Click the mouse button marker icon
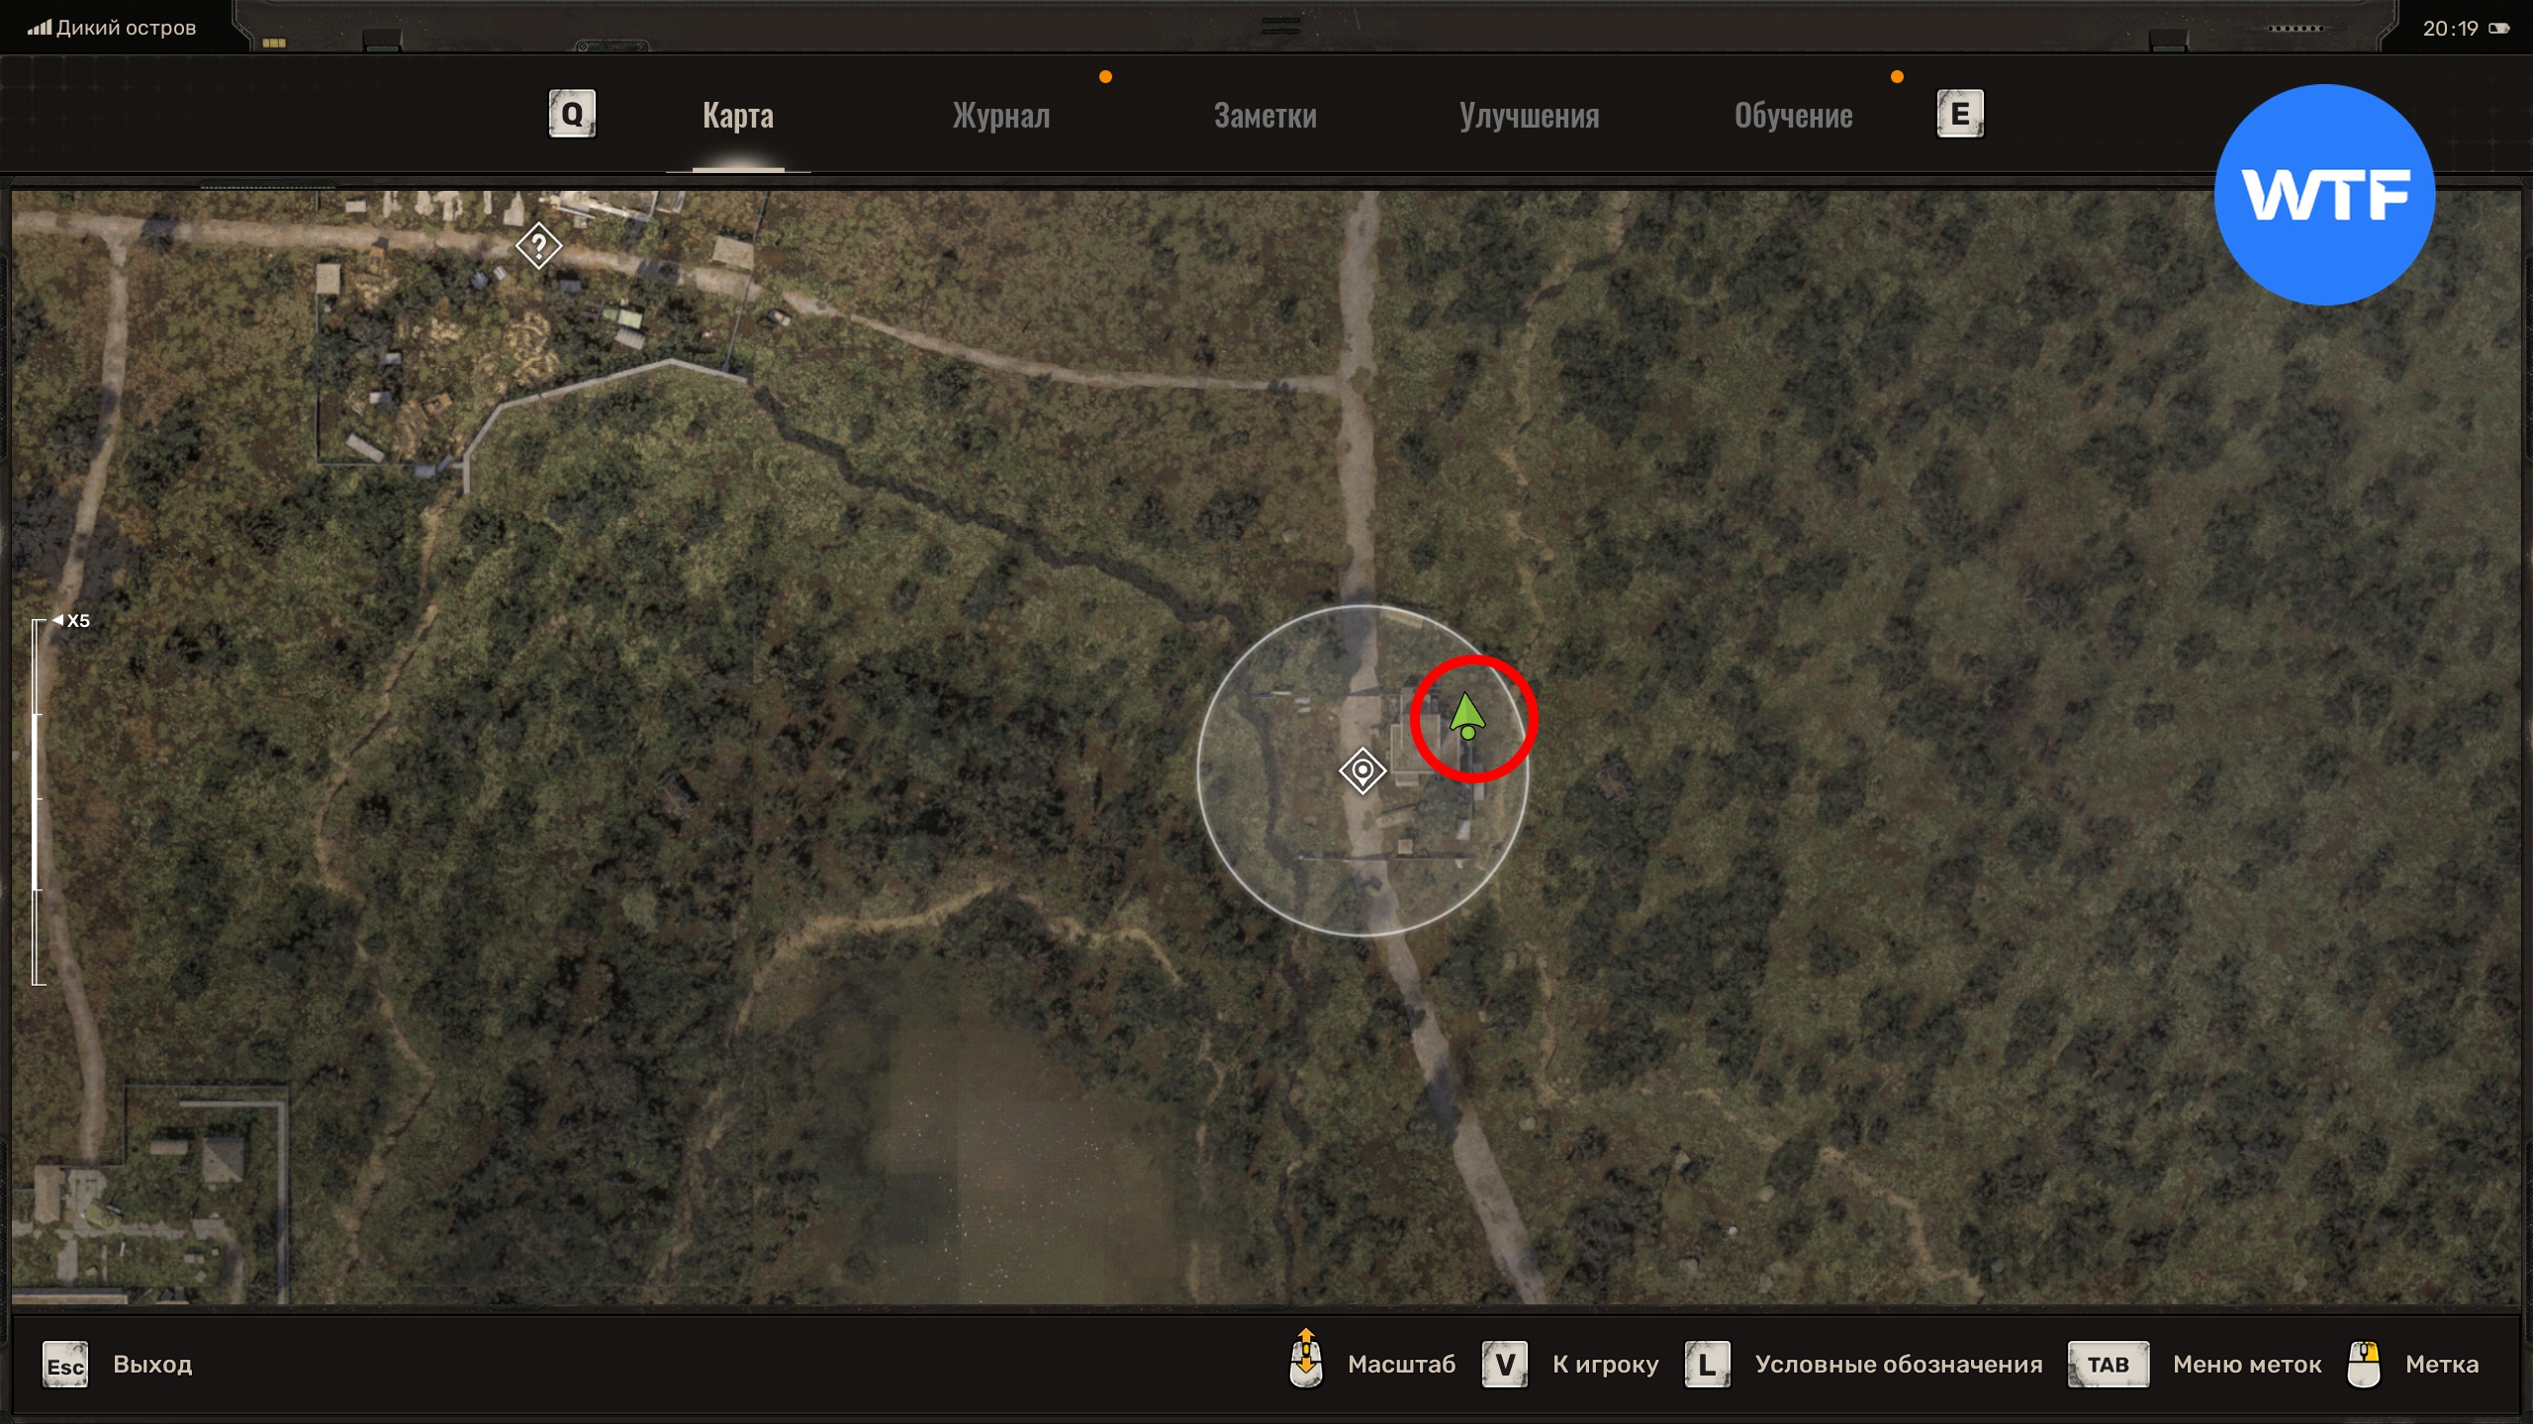This screenshot has width=2533, height=1424. pos(2363,1365)
